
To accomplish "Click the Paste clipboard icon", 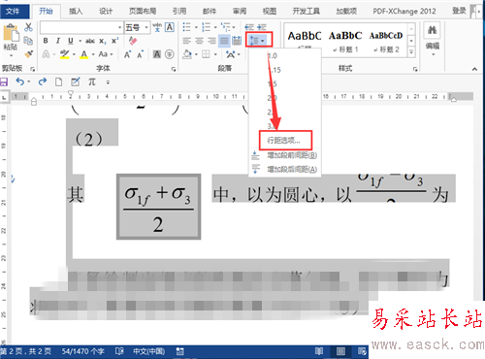I will coord(11,33).
